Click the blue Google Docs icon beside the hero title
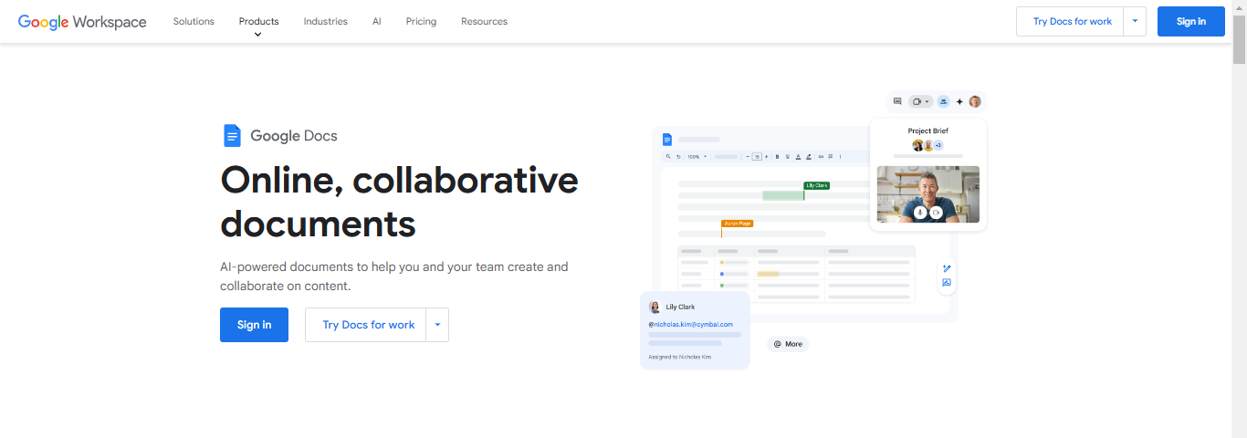This screenshot has width=1247, height=438. (232, 136)
